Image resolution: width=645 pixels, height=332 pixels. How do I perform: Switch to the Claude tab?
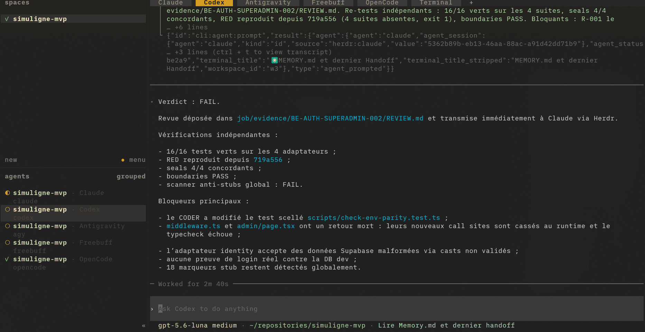coord(170,3)
